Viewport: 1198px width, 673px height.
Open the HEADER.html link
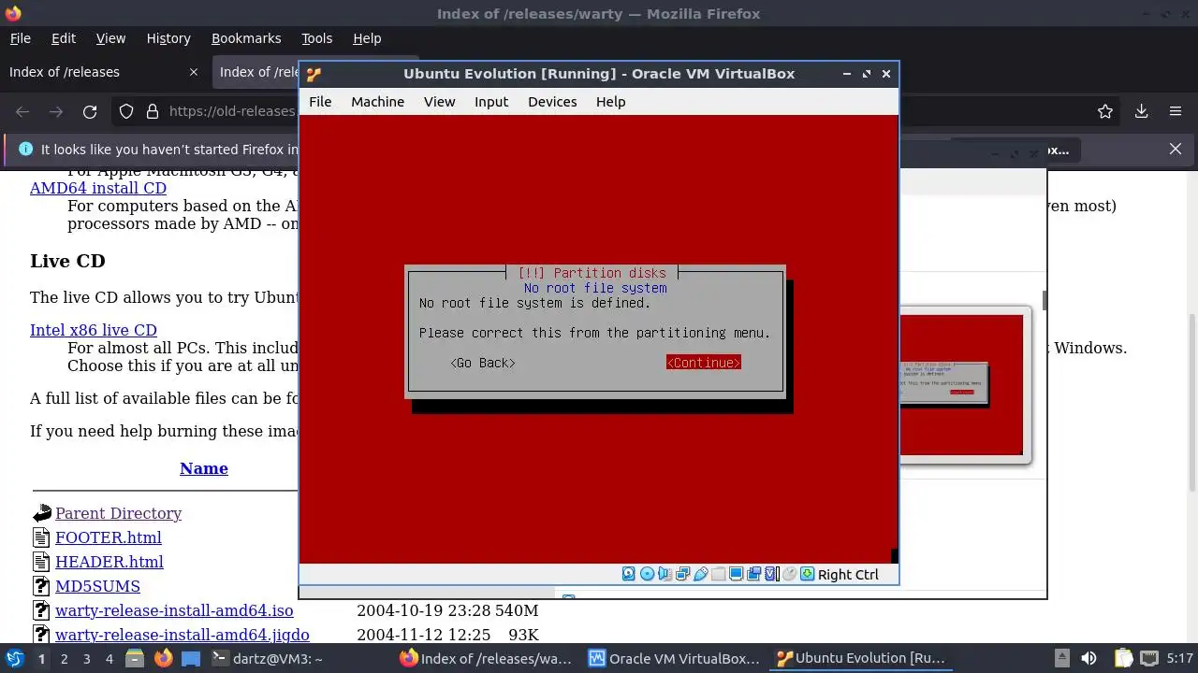point(110,562)
